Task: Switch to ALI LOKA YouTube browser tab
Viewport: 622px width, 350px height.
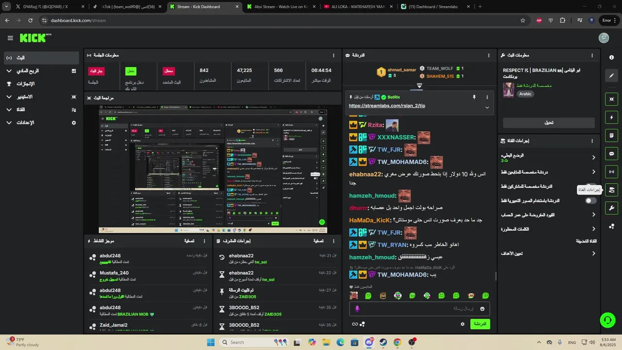Action: [x=358, y=7]
